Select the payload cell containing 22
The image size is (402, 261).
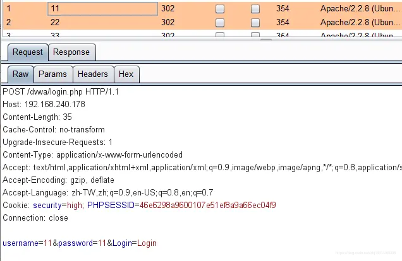pyautogui.click(x=102, y=23)
